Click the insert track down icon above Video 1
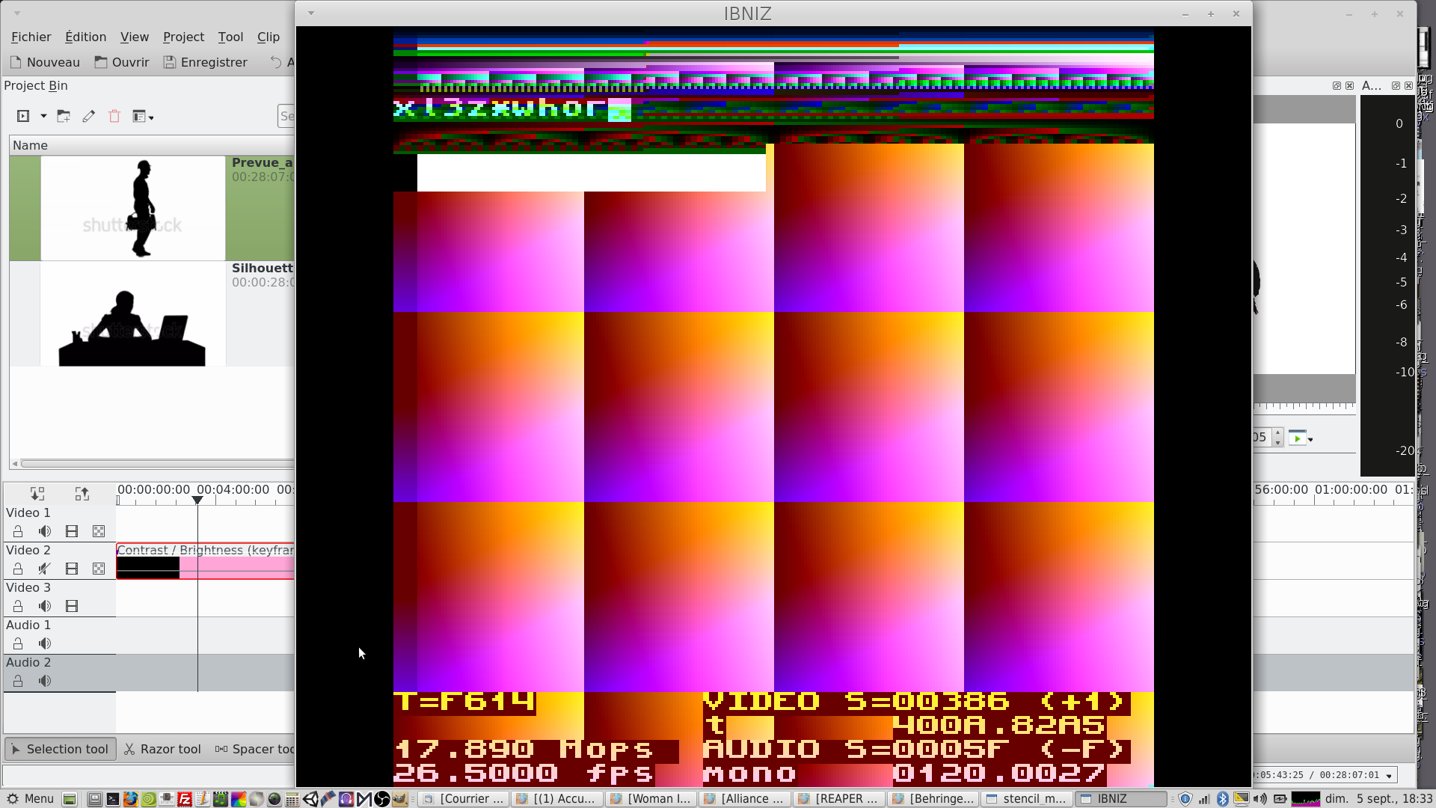 point(37,494)
